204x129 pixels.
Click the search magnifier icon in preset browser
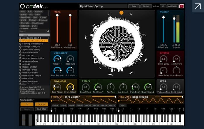click(x=48, y=31)
